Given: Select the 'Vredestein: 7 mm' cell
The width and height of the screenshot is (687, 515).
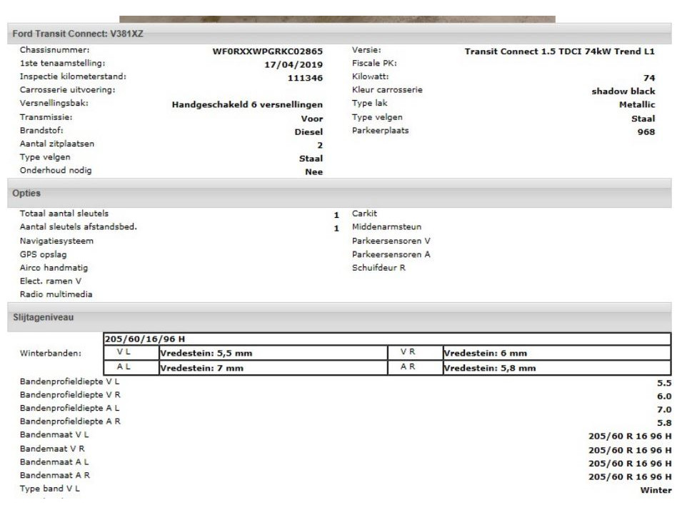Looking at the screenshot, I should (274, 368).
